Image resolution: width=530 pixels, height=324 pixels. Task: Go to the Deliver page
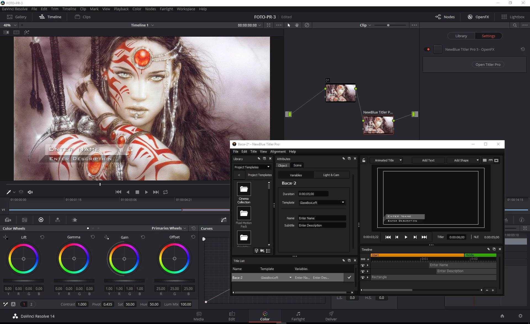tap(331, 316)
